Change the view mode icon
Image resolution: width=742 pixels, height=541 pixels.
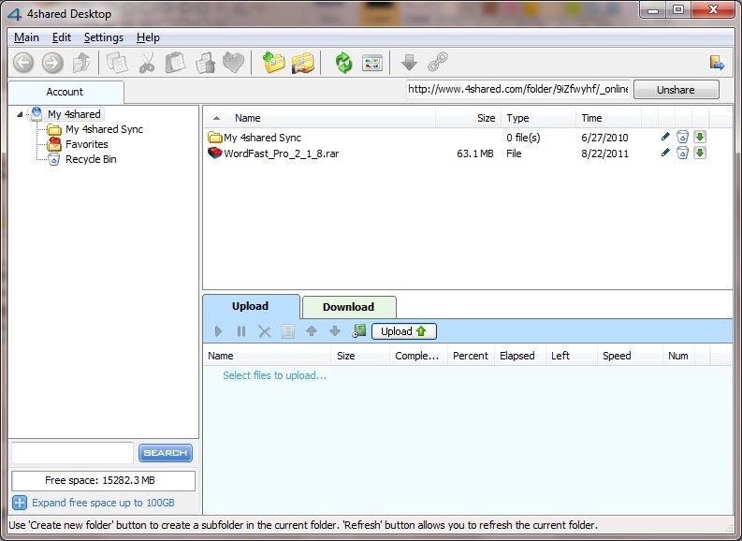pos(372,63)
